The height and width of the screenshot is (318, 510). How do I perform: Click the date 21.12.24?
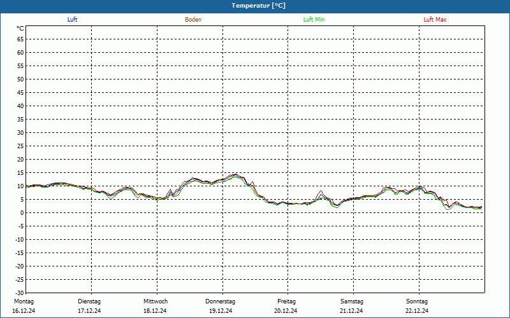click(351, 311)
